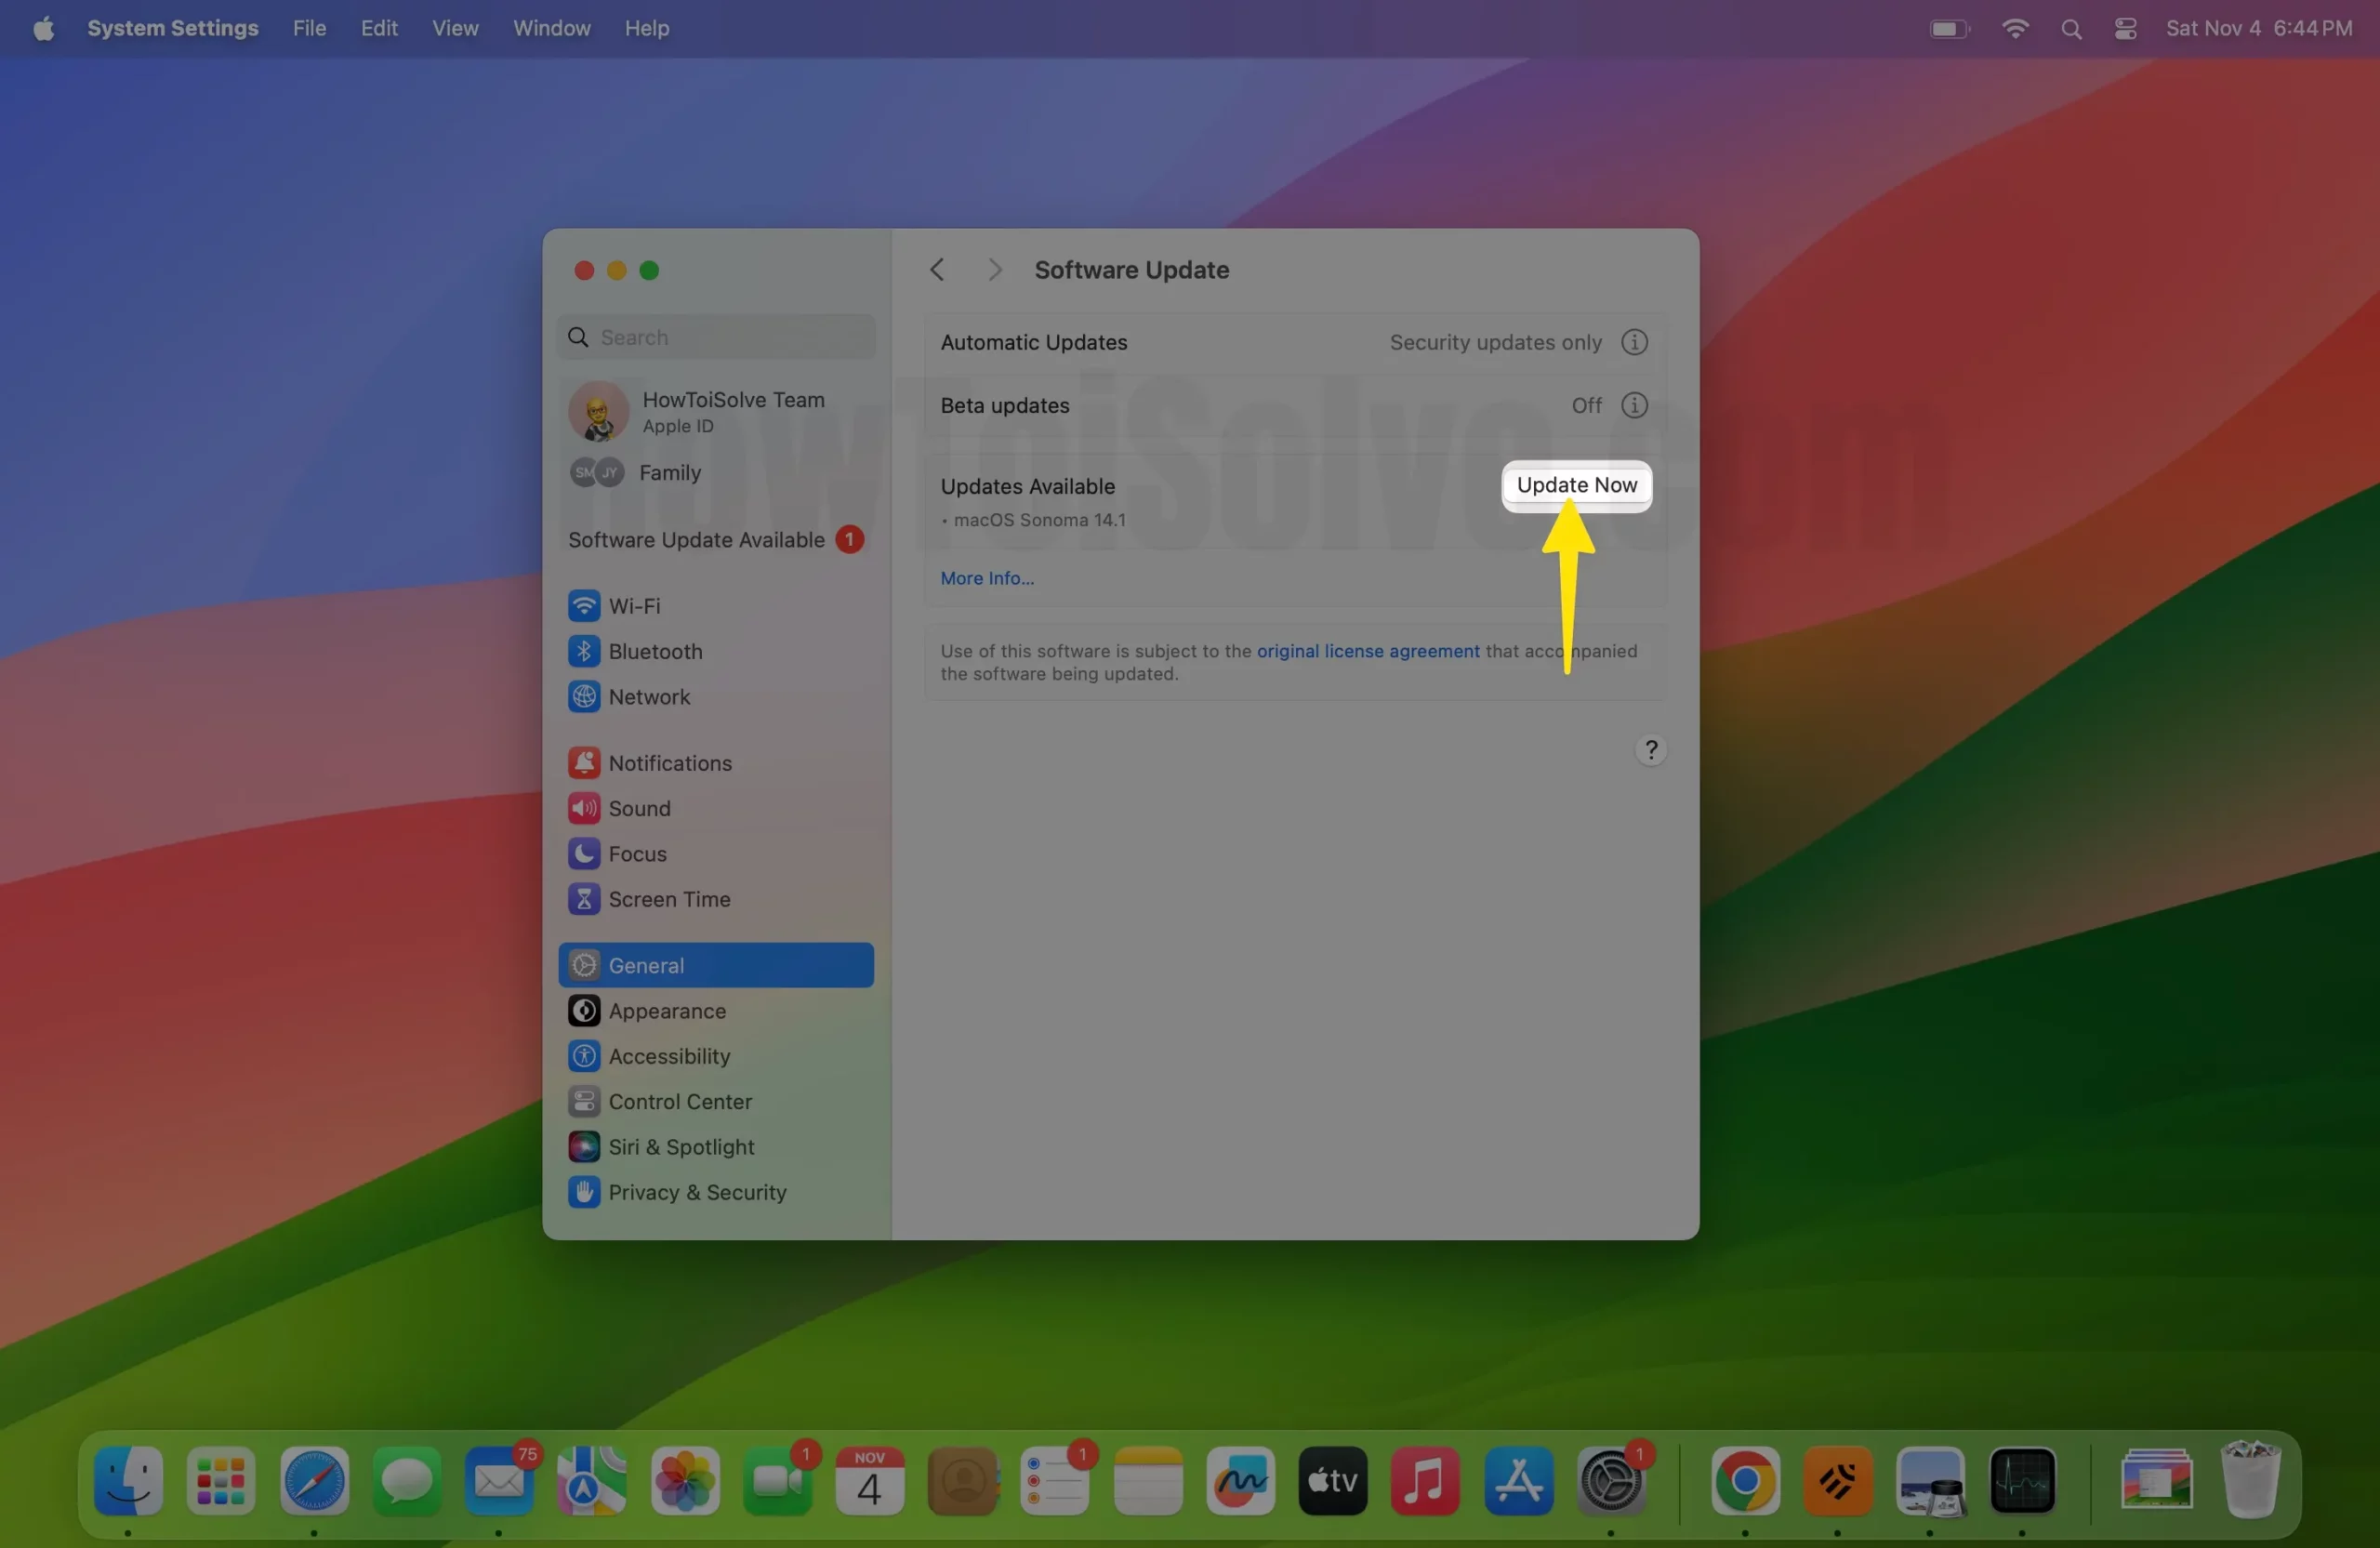The height and width of the screenshot is (1548, 2380).
Task: Open Focus settings in sidebar
Action: [716, 854]
